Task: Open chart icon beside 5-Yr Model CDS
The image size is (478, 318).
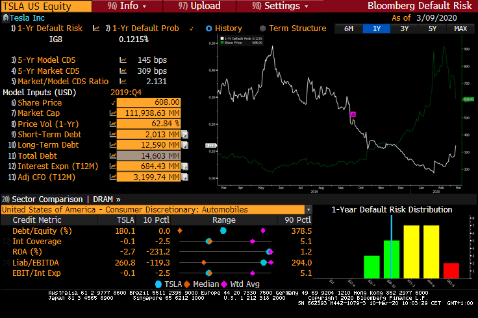Action: coord(123,60)
